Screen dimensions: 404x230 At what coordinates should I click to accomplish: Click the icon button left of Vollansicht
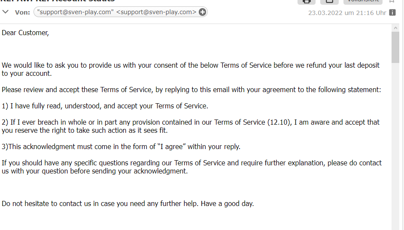click(x=329, y=1)
